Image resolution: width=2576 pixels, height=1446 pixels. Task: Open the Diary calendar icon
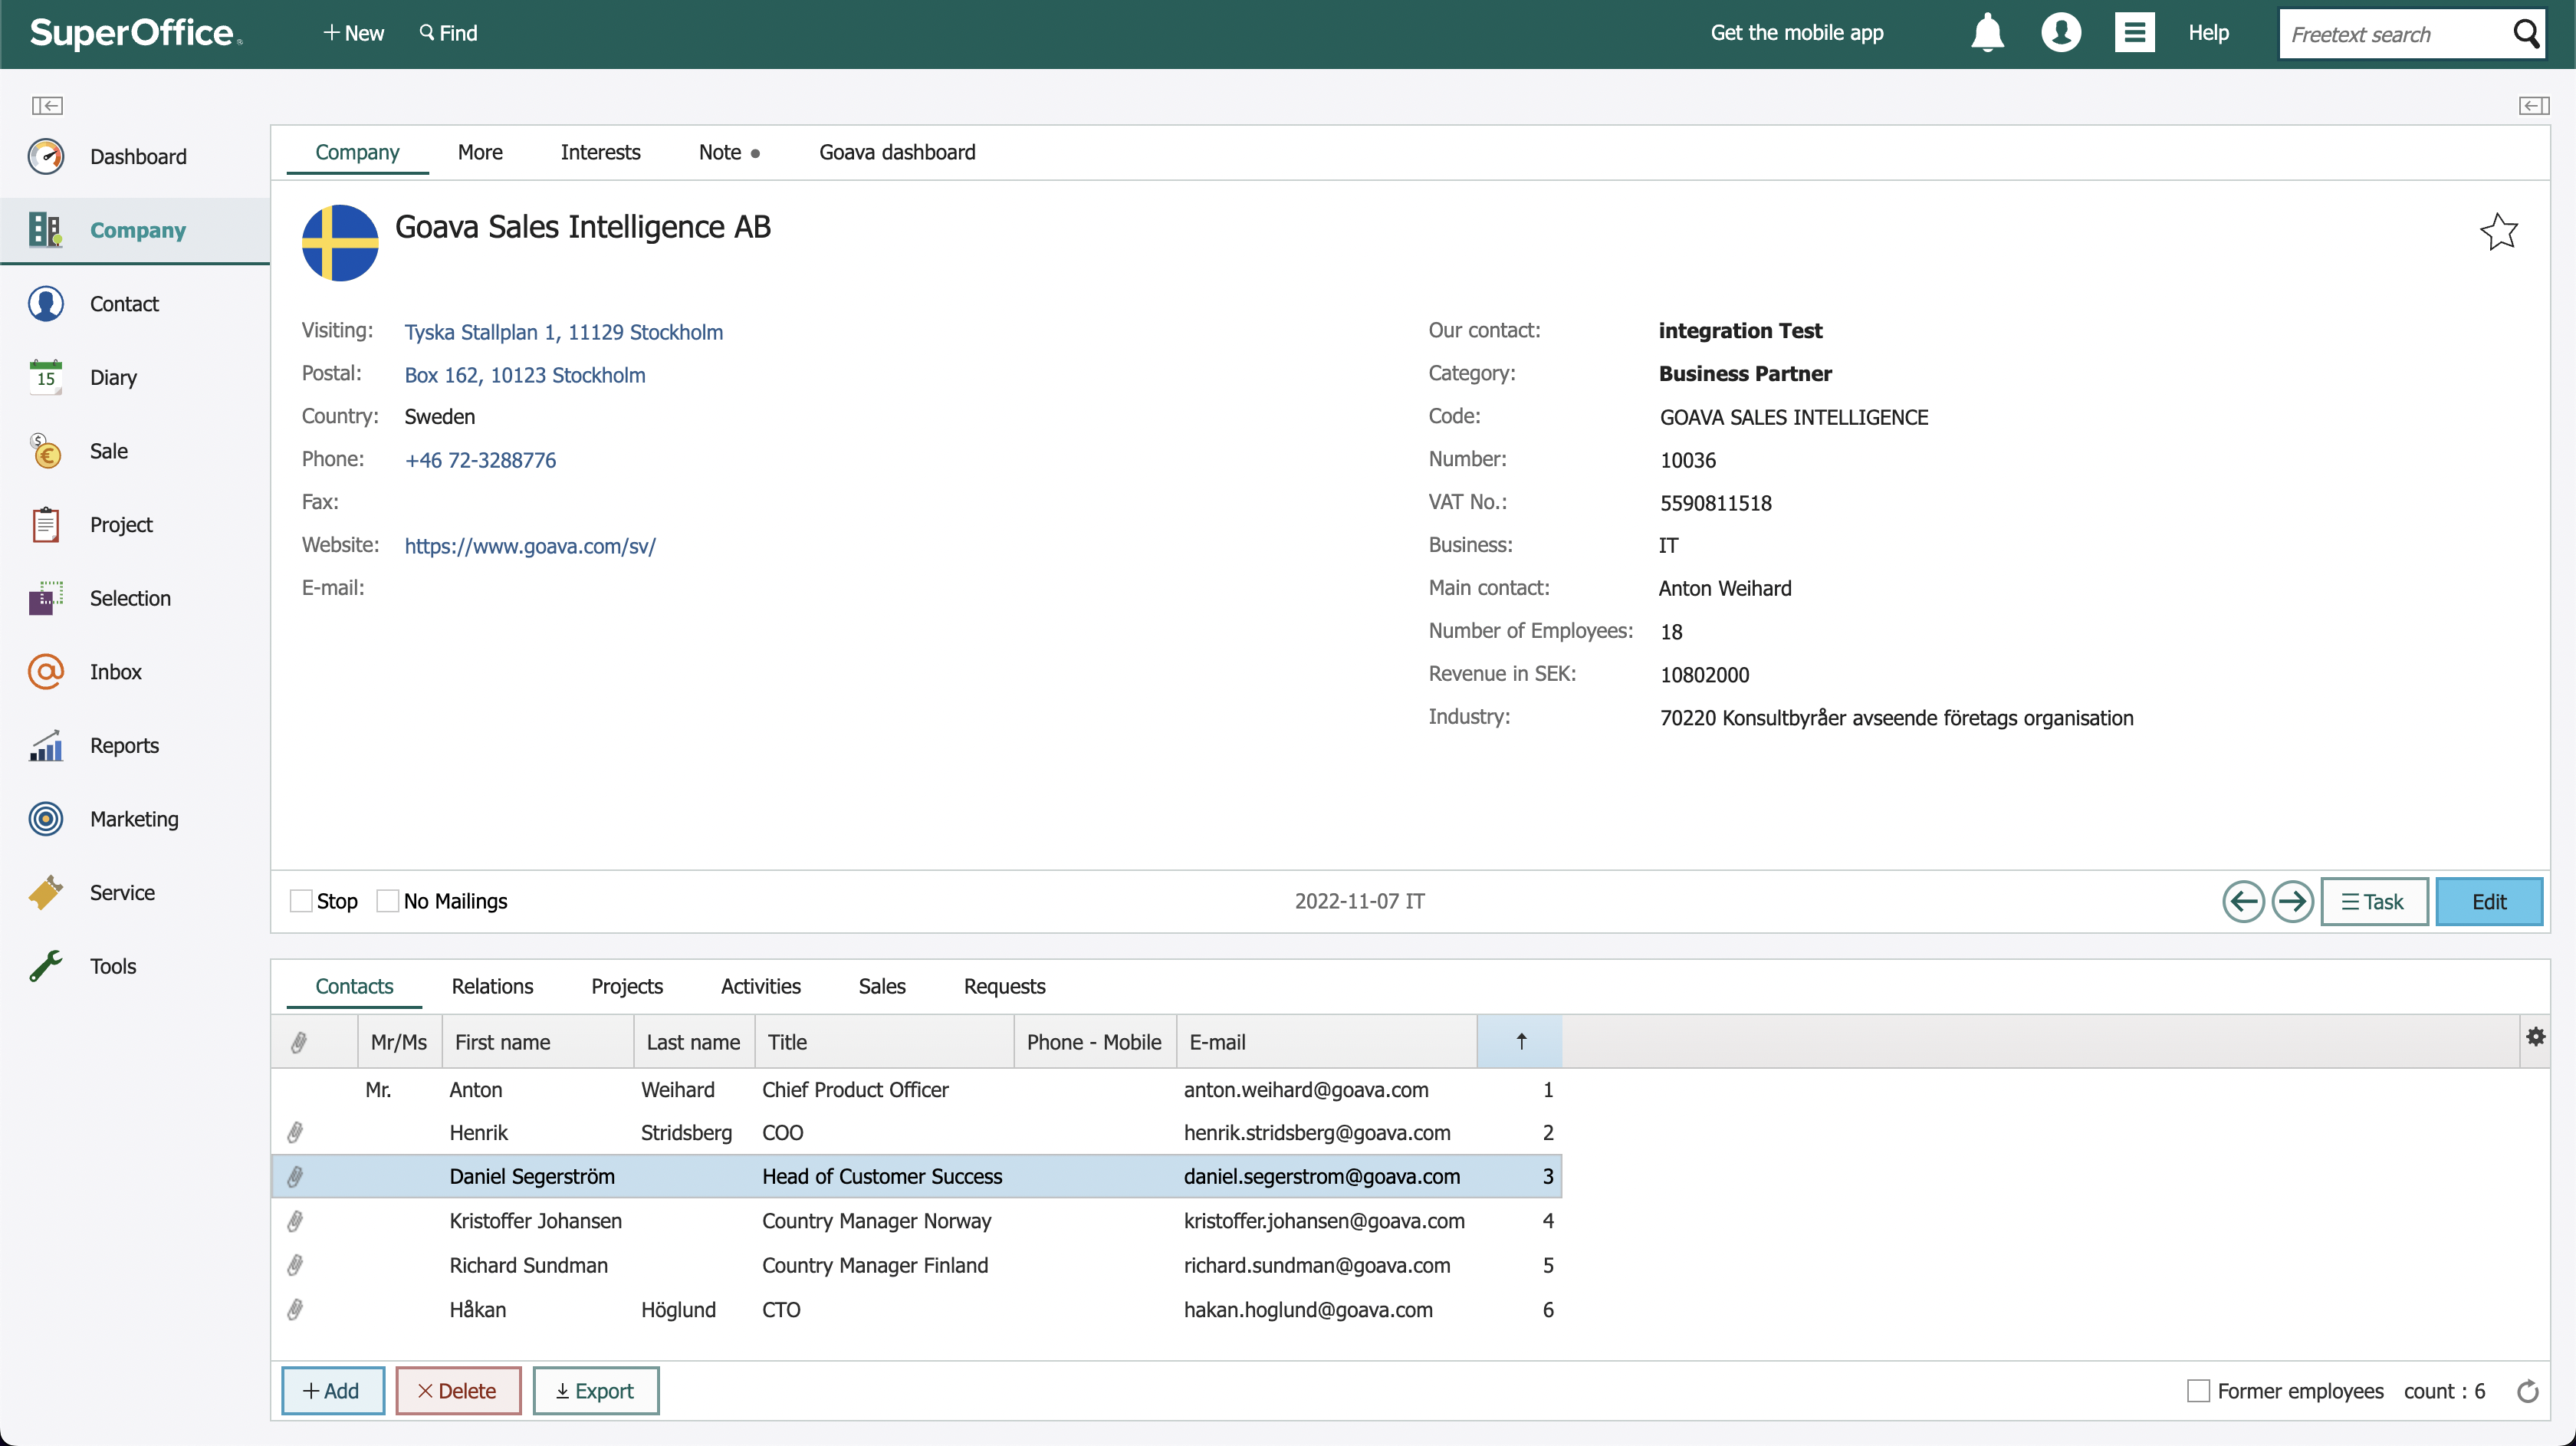(x=46, y=377)
